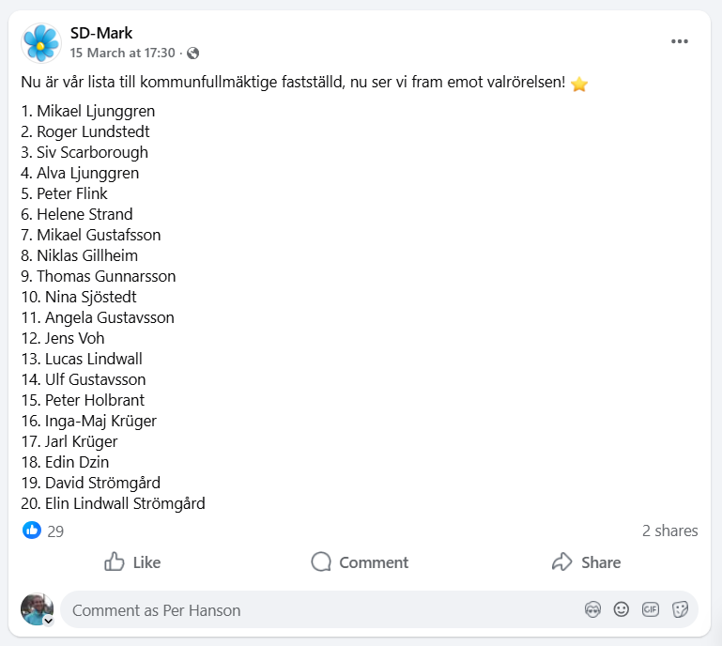Click Per Hanson's profile picture
This screenshot has width=722, height=646.
click(x=37, y=608)
